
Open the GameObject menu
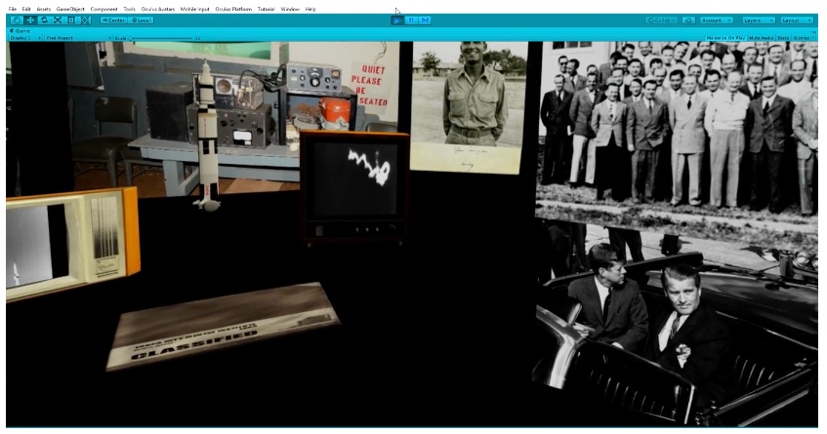click(70, 9)
